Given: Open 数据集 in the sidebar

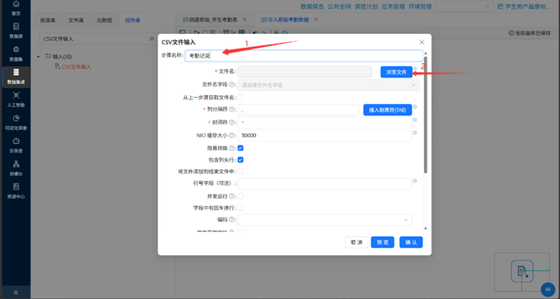Looking at the screenshot, I should point(15,53).
